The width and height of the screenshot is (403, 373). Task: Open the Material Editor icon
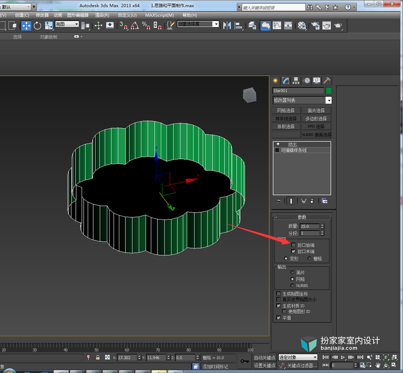pos(302,25)
